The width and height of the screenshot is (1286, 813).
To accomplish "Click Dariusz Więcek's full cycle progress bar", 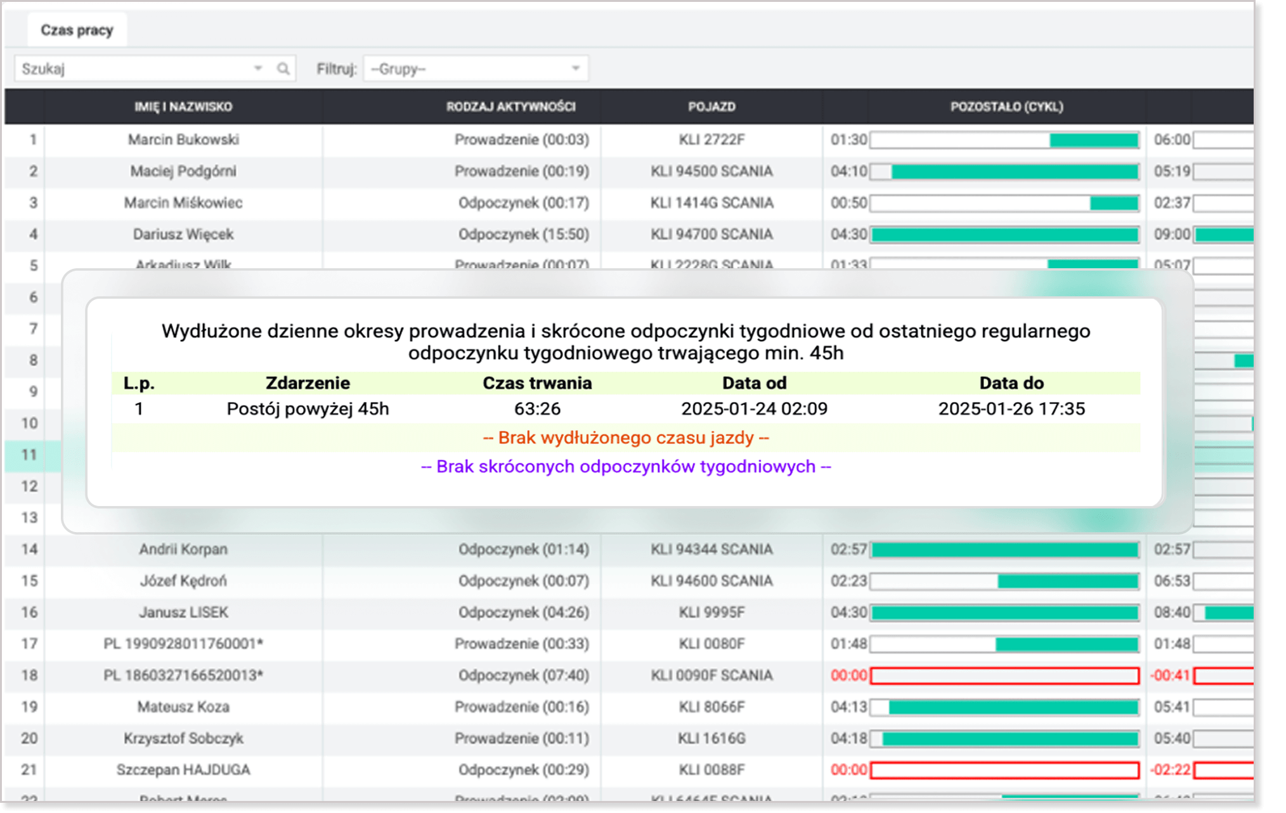I will (x=1004, y=235).
